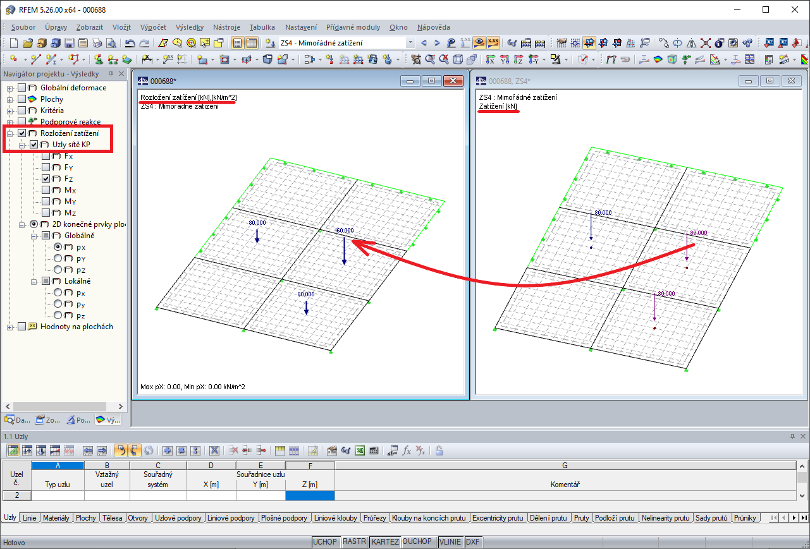Collapse the Globálně tree node
The width and height of the screenshot is (810, 549).
[34, 236]
